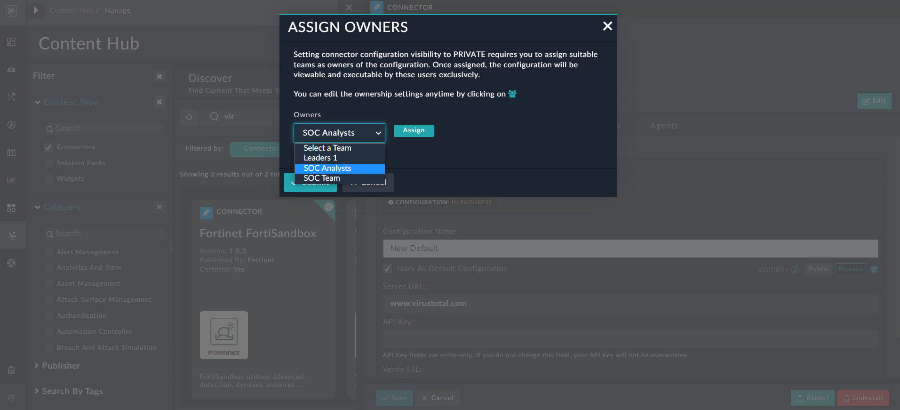Open the people sidebar icon
900x410 pixels.
pyautogui.click(x=11, y=70)
